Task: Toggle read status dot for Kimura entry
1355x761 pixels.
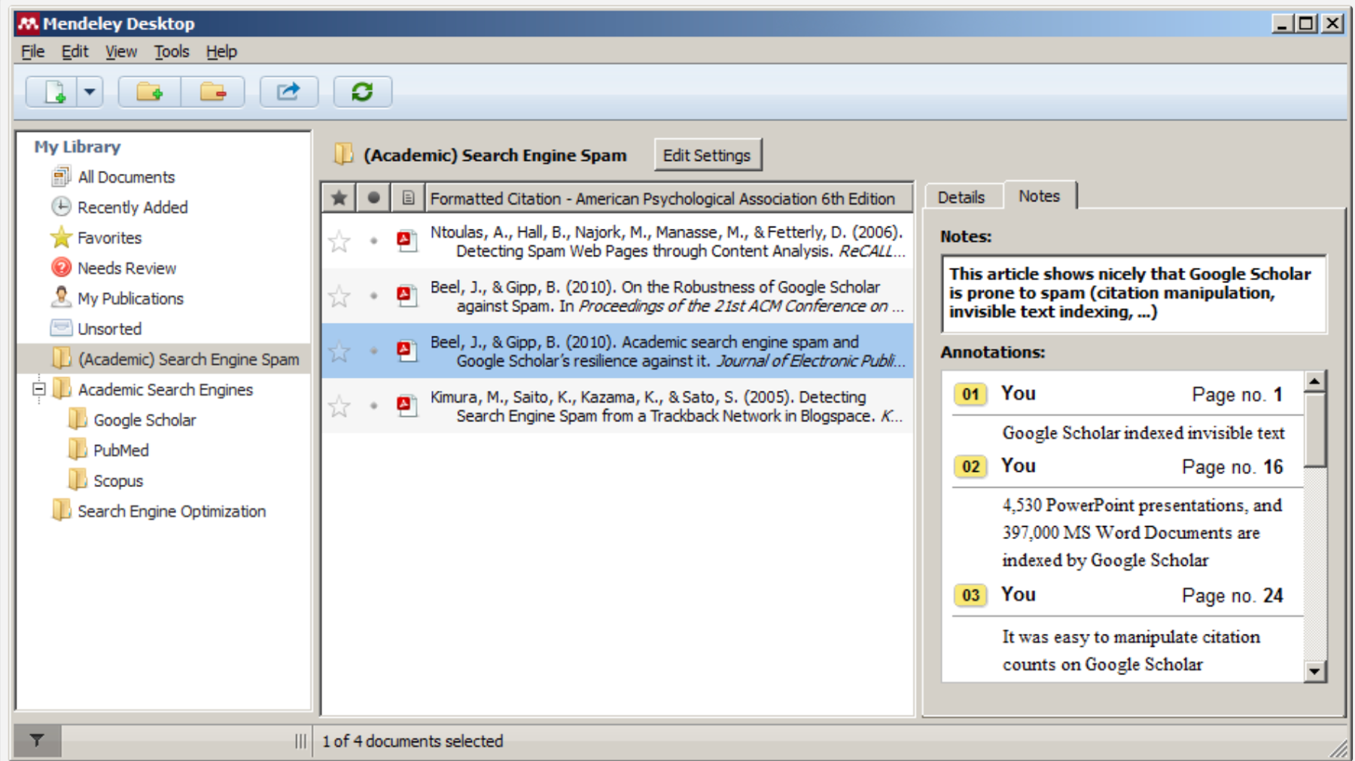Action: (373, 406)
